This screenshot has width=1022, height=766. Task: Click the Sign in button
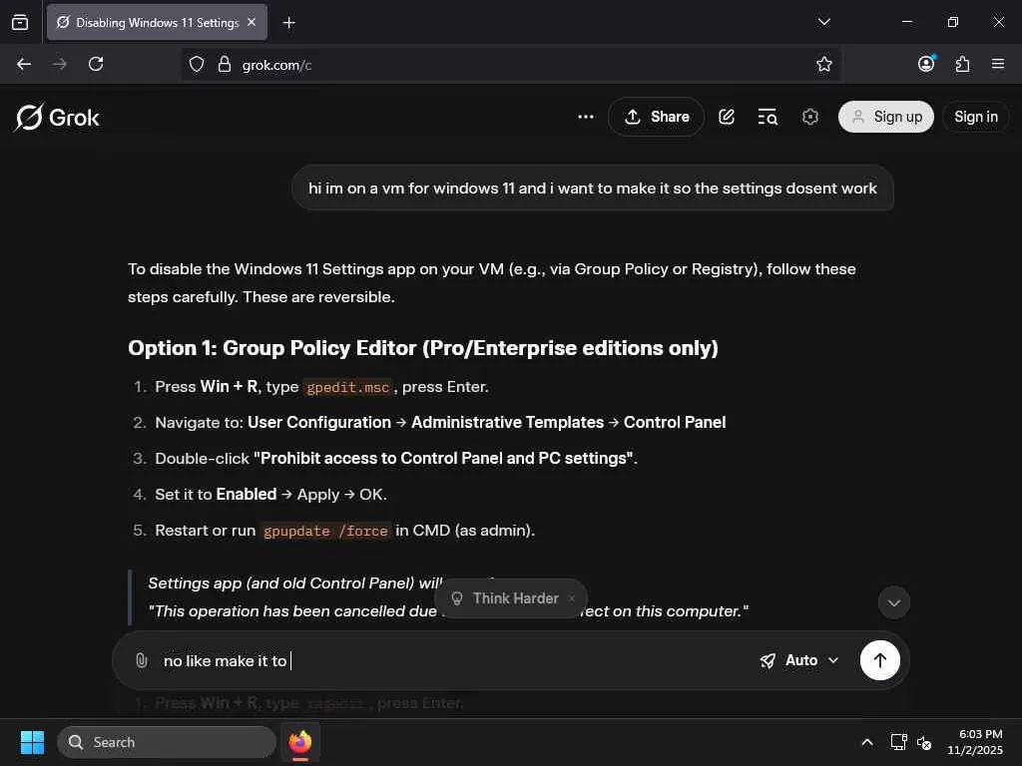976,117
